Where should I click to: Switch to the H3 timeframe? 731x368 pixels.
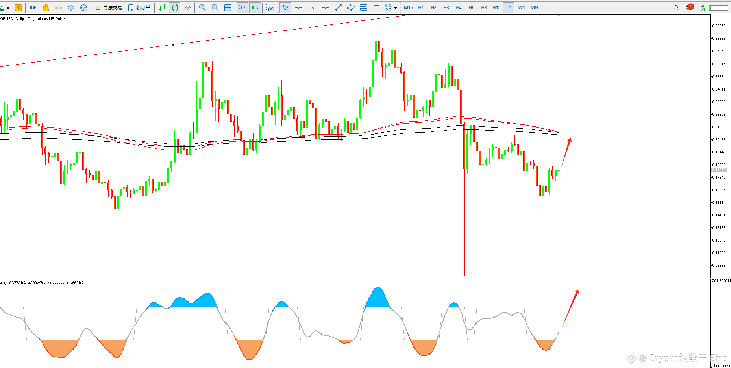point(446,7)
